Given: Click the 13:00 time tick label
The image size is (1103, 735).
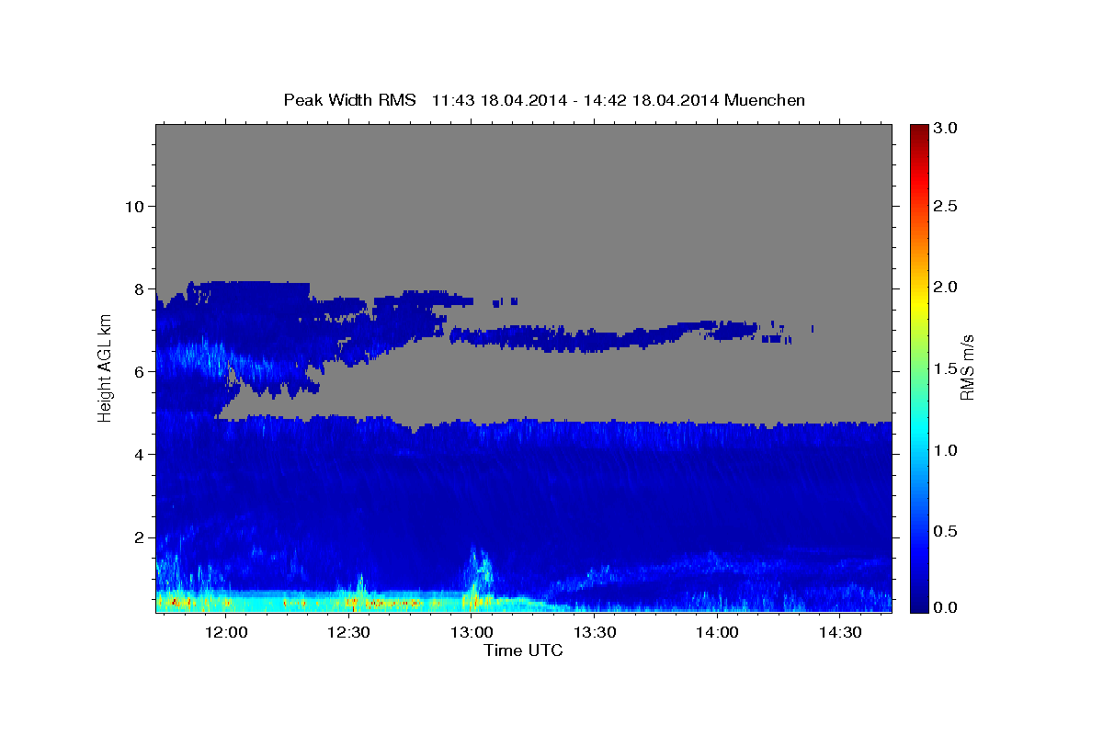Looking at the screenshot, I should click(x=472, y=633).
